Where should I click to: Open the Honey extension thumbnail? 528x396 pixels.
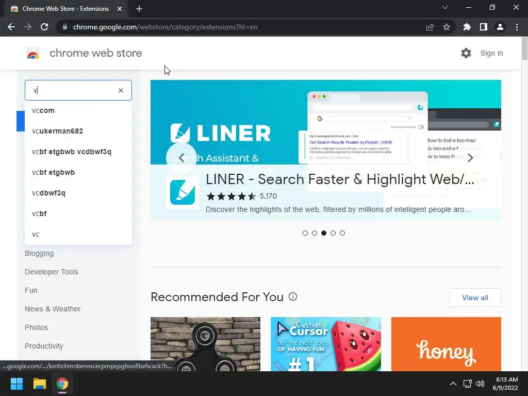coord(446,344)
